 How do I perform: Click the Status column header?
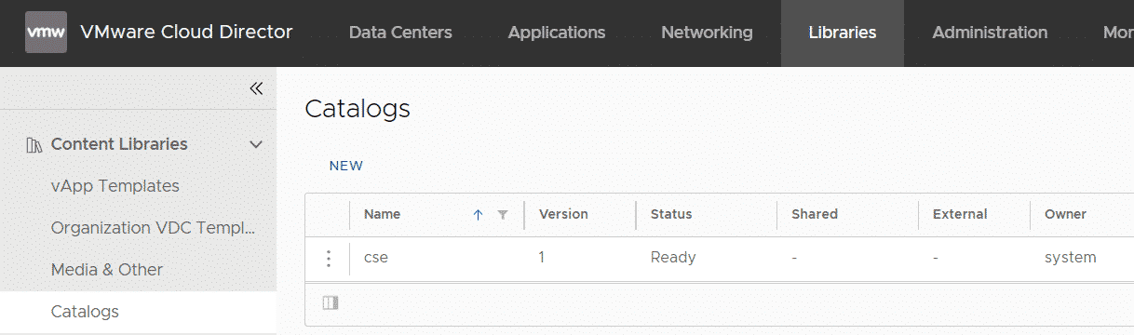[x=671, y=214]
